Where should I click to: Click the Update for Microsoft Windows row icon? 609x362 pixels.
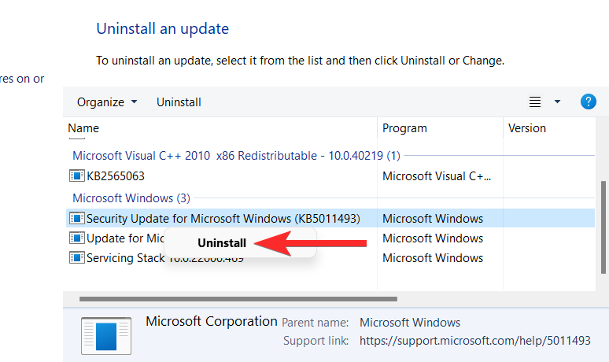(x=77, y=238)
